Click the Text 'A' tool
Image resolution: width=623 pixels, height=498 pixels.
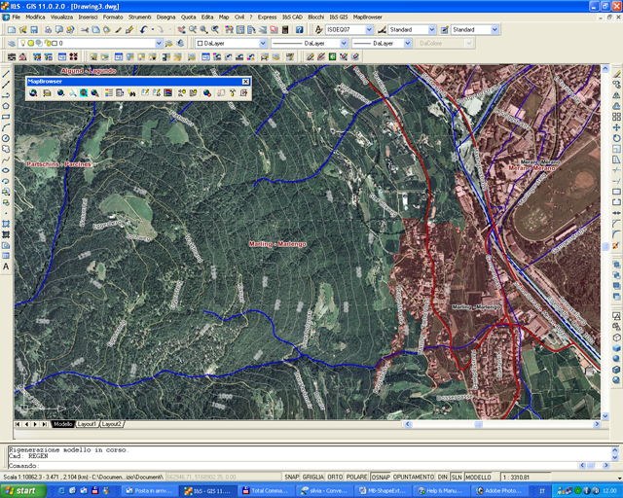pos(6,266)
